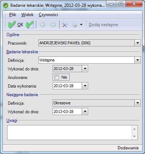This screenshot has width=145, height=154.
Task: Expand the Wstępne definition dropdown
Action: click(x=138, y=60)
